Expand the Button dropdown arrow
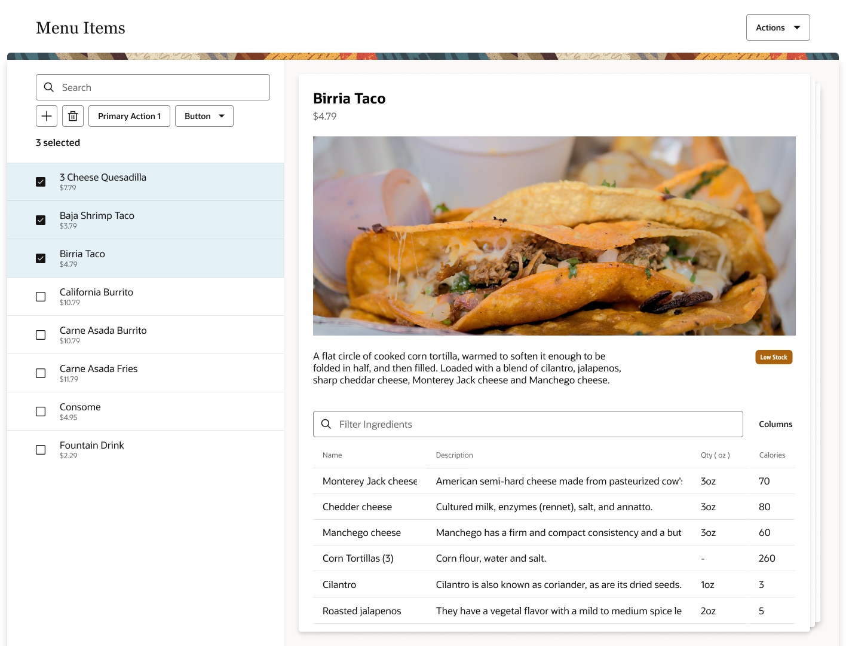This screenshot has height=646, width=846. (x=222, y=116)
